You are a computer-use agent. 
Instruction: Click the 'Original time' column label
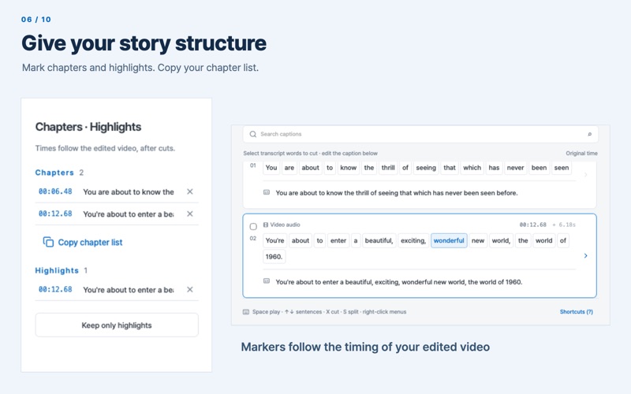[581, 153]
